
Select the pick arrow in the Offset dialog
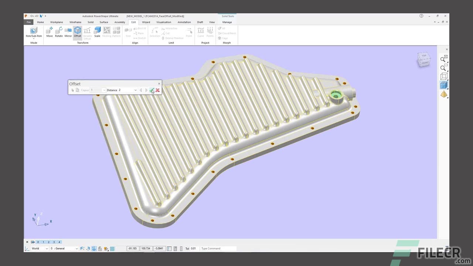(x=72, y=90)
